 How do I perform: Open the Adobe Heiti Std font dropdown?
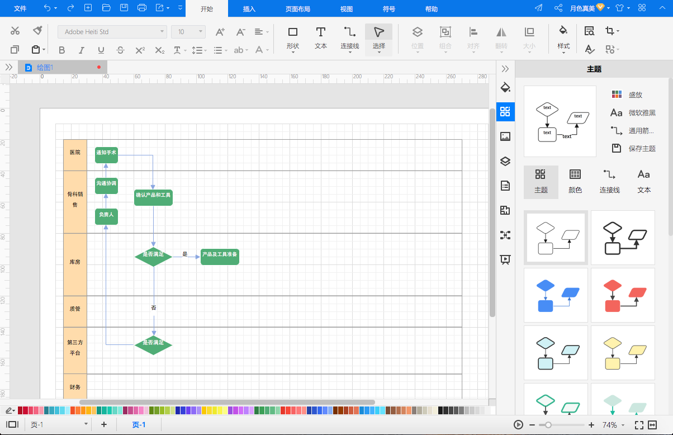coord(112,32)
